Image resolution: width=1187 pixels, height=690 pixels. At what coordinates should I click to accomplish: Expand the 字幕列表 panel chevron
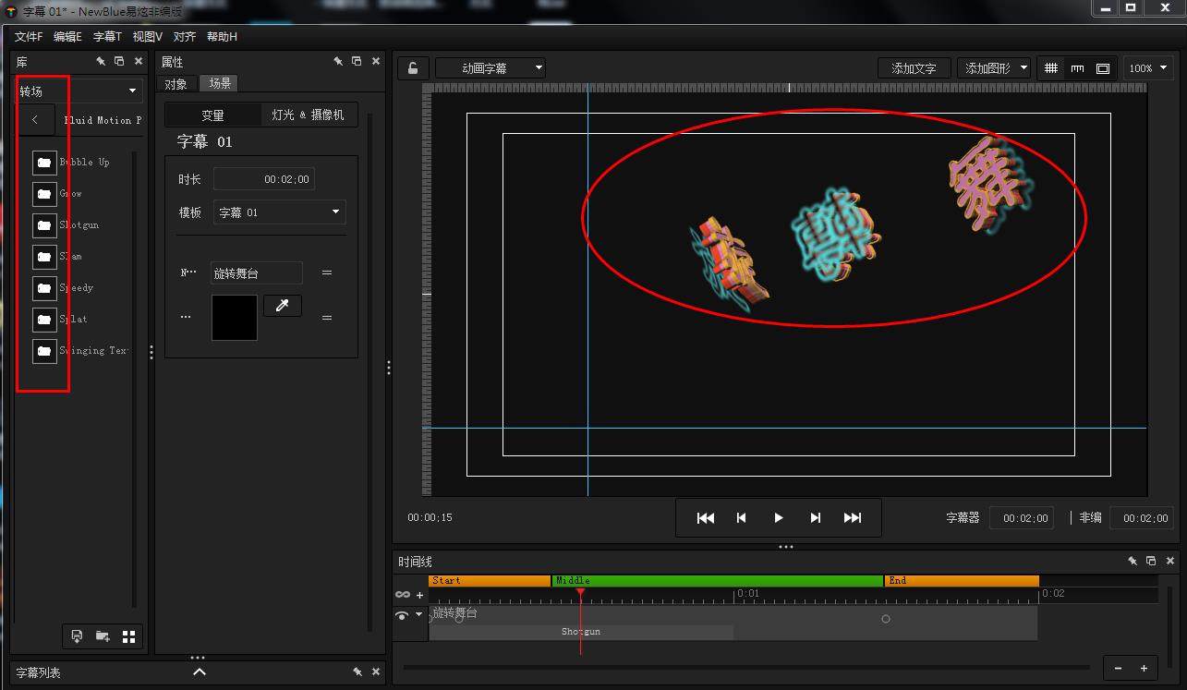tap(200, 672)
